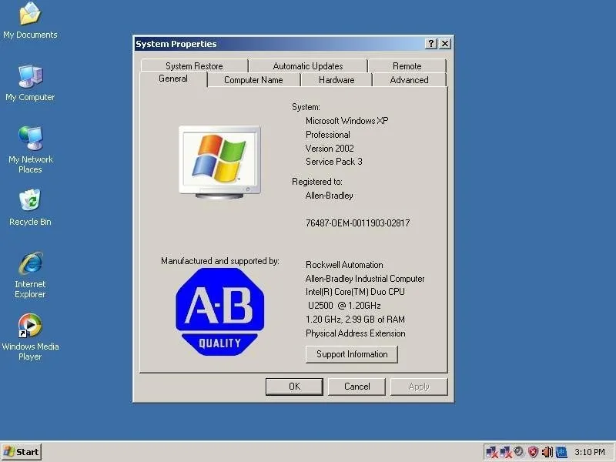The width and height of the screenshot is (616, 462).
Task: Click the "Service Pack 3" text
Action: click(x=334, y=162)
